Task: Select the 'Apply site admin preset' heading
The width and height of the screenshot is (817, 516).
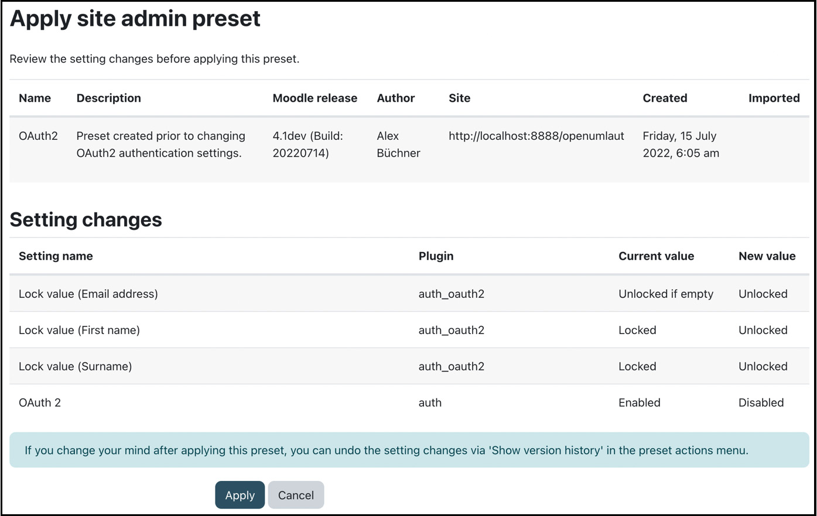Action: point(135,19)
